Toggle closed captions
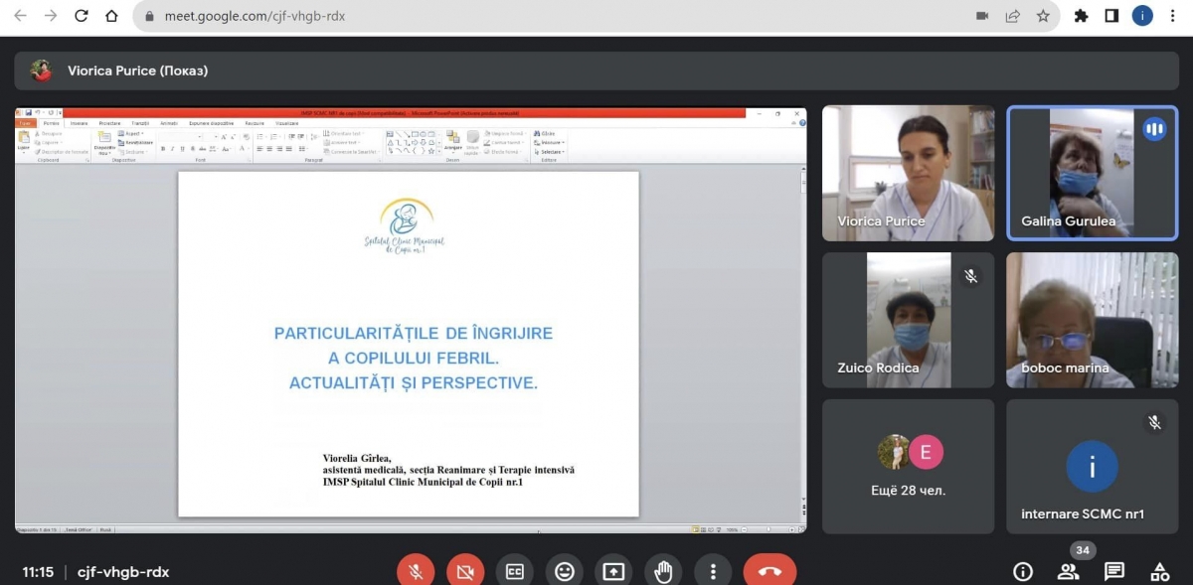The width and height of the screenshot is (1193, 585). 515,571
